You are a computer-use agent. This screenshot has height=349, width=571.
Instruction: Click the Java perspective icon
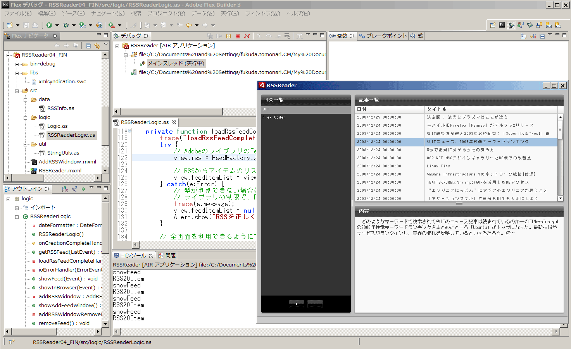[x=521, y=25]
